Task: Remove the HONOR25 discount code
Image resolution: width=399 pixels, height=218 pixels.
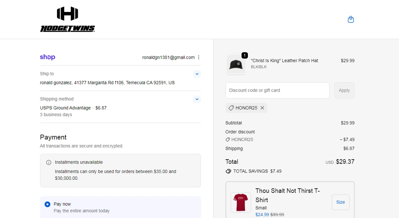Action: (262, 108)
